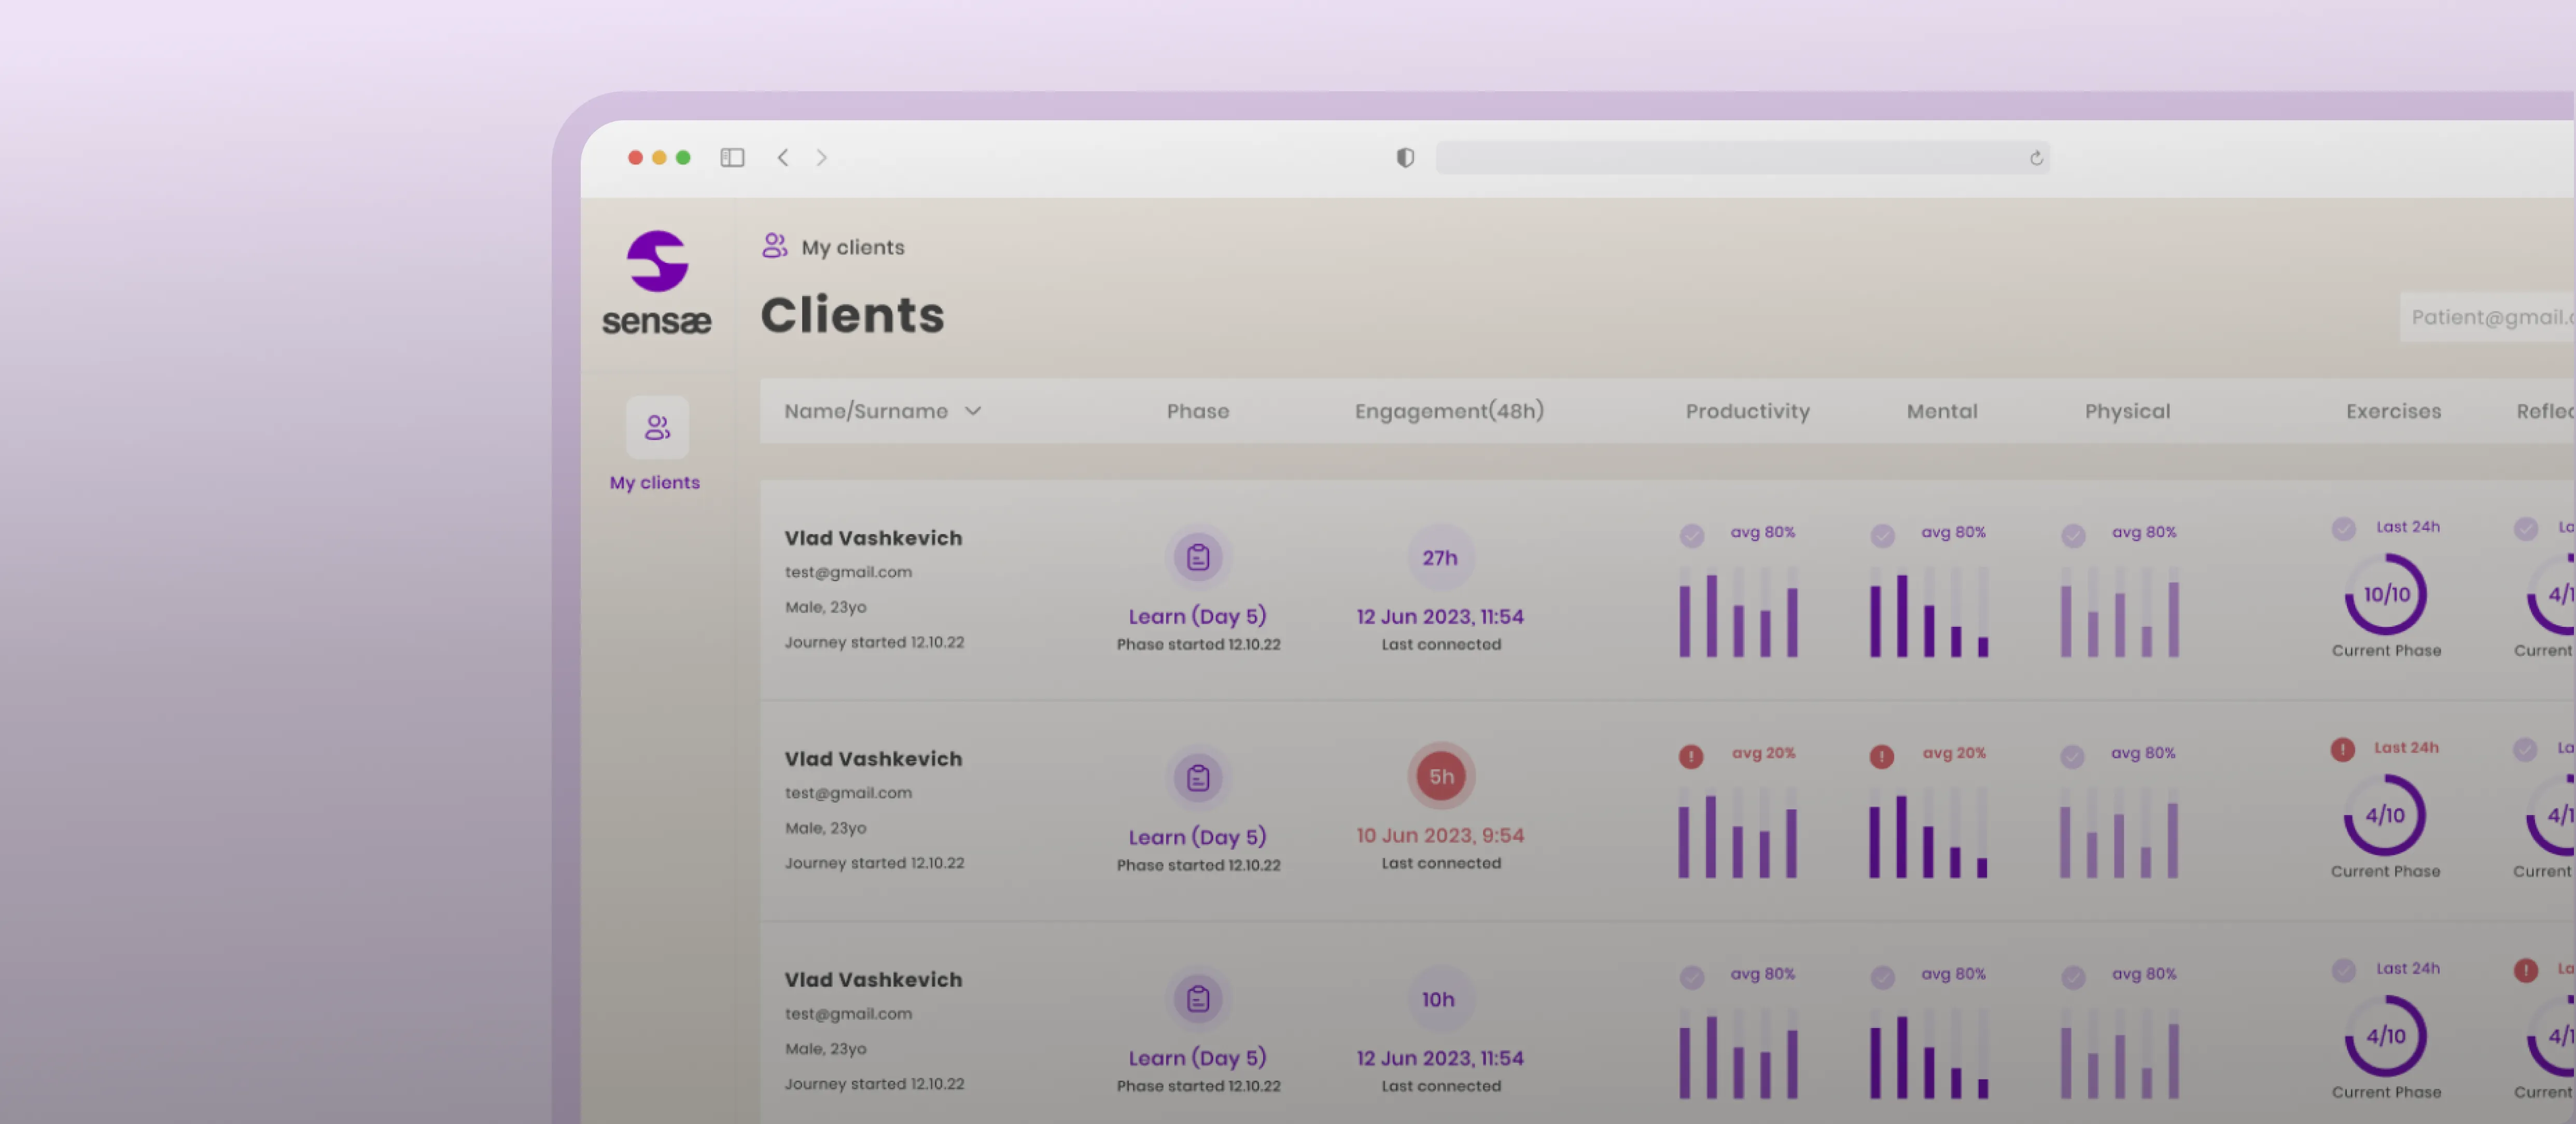Click first row Mental check icon

click(1883, 536)
